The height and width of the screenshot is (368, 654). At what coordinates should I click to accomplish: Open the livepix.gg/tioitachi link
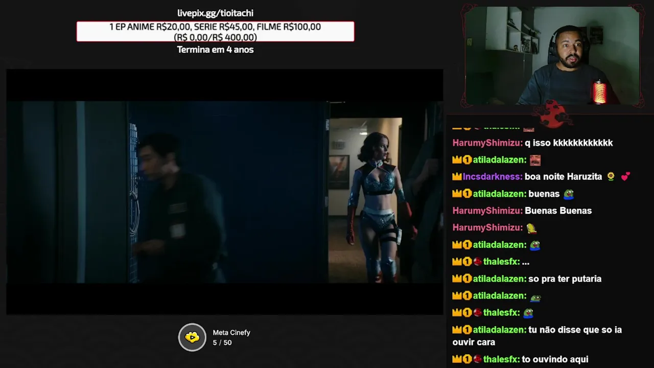pyautogui.click(x=215, y=13)
